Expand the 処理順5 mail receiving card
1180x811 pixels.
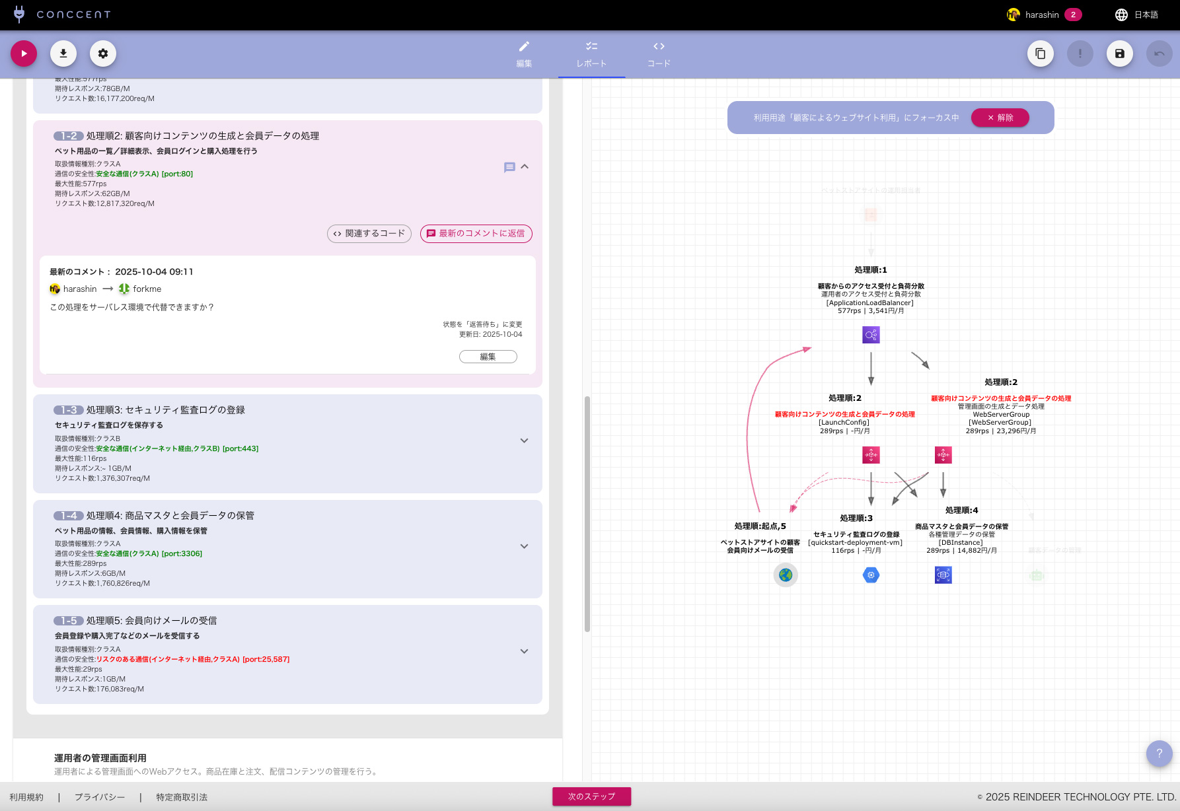524,651
